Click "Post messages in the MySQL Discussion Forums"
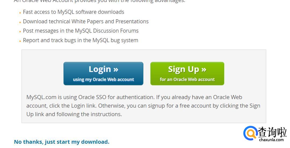 (x=81, y=31)
